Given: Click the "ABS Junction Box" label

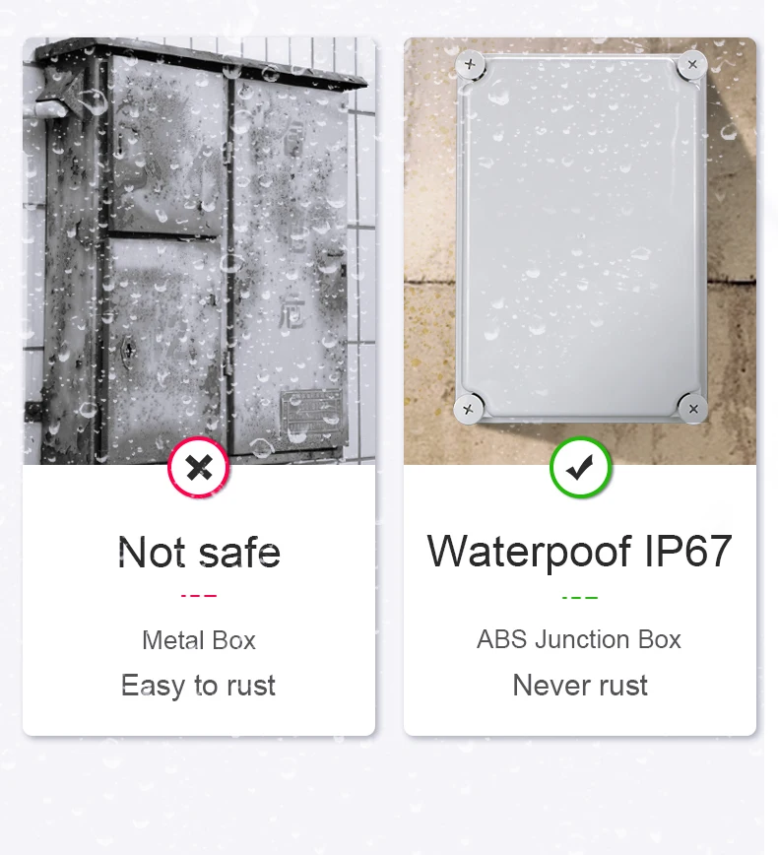Looking at the screenshot, I should (579, 639).
